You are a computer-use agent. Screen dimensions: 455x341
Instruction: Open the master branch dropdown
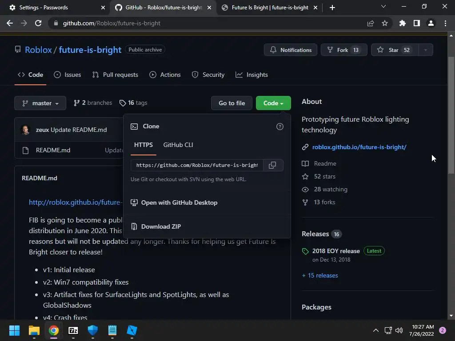[x=40, y=103]
